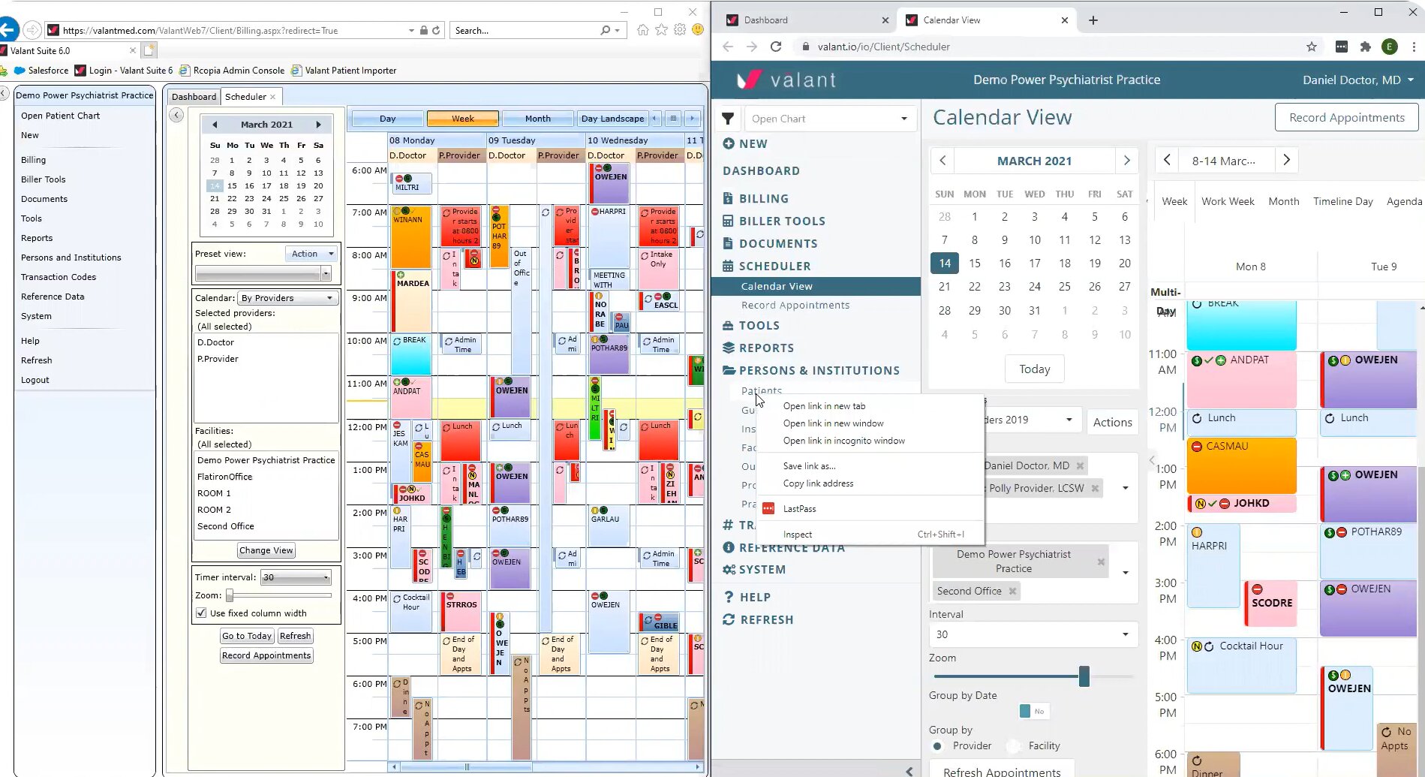Click the Record Appointments button in header

1346,118
